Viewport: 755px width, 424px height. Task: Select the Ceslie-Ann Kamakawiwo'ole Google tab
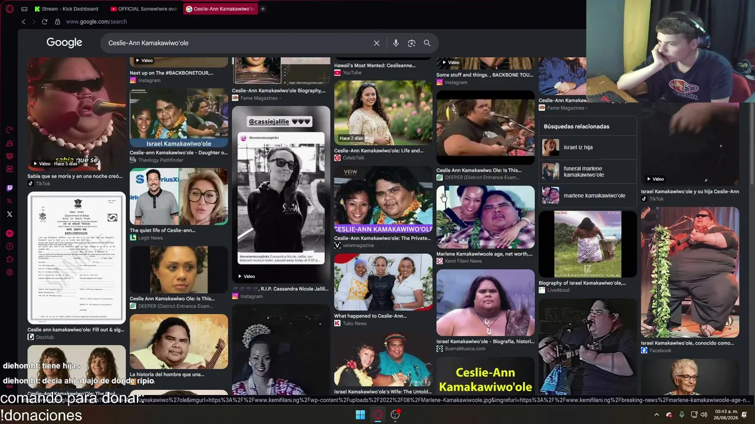(219, 9)
